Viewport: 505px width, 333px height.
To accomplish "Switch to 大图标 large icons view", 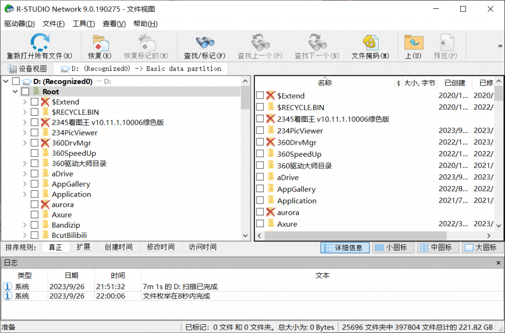I will (482, 247).
